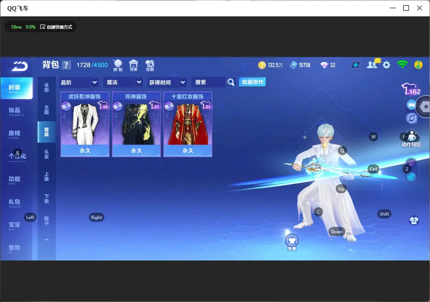Click the gold coin currency icon
This screenshot has height=302, width=430.
click(262, 65)
